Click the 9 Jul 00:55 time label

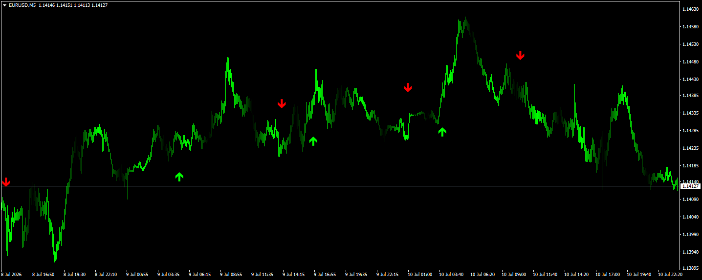137,275
